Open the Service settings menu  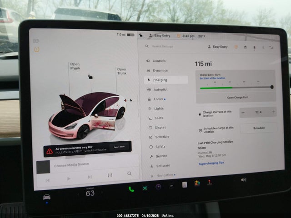(x=161, y=156)
